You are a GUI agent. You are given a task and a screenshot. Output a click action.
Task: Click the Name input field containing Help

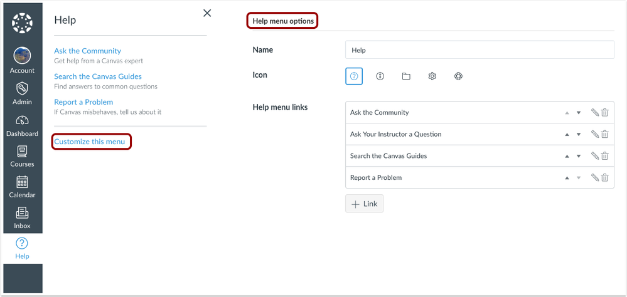(x=480, y=50)
